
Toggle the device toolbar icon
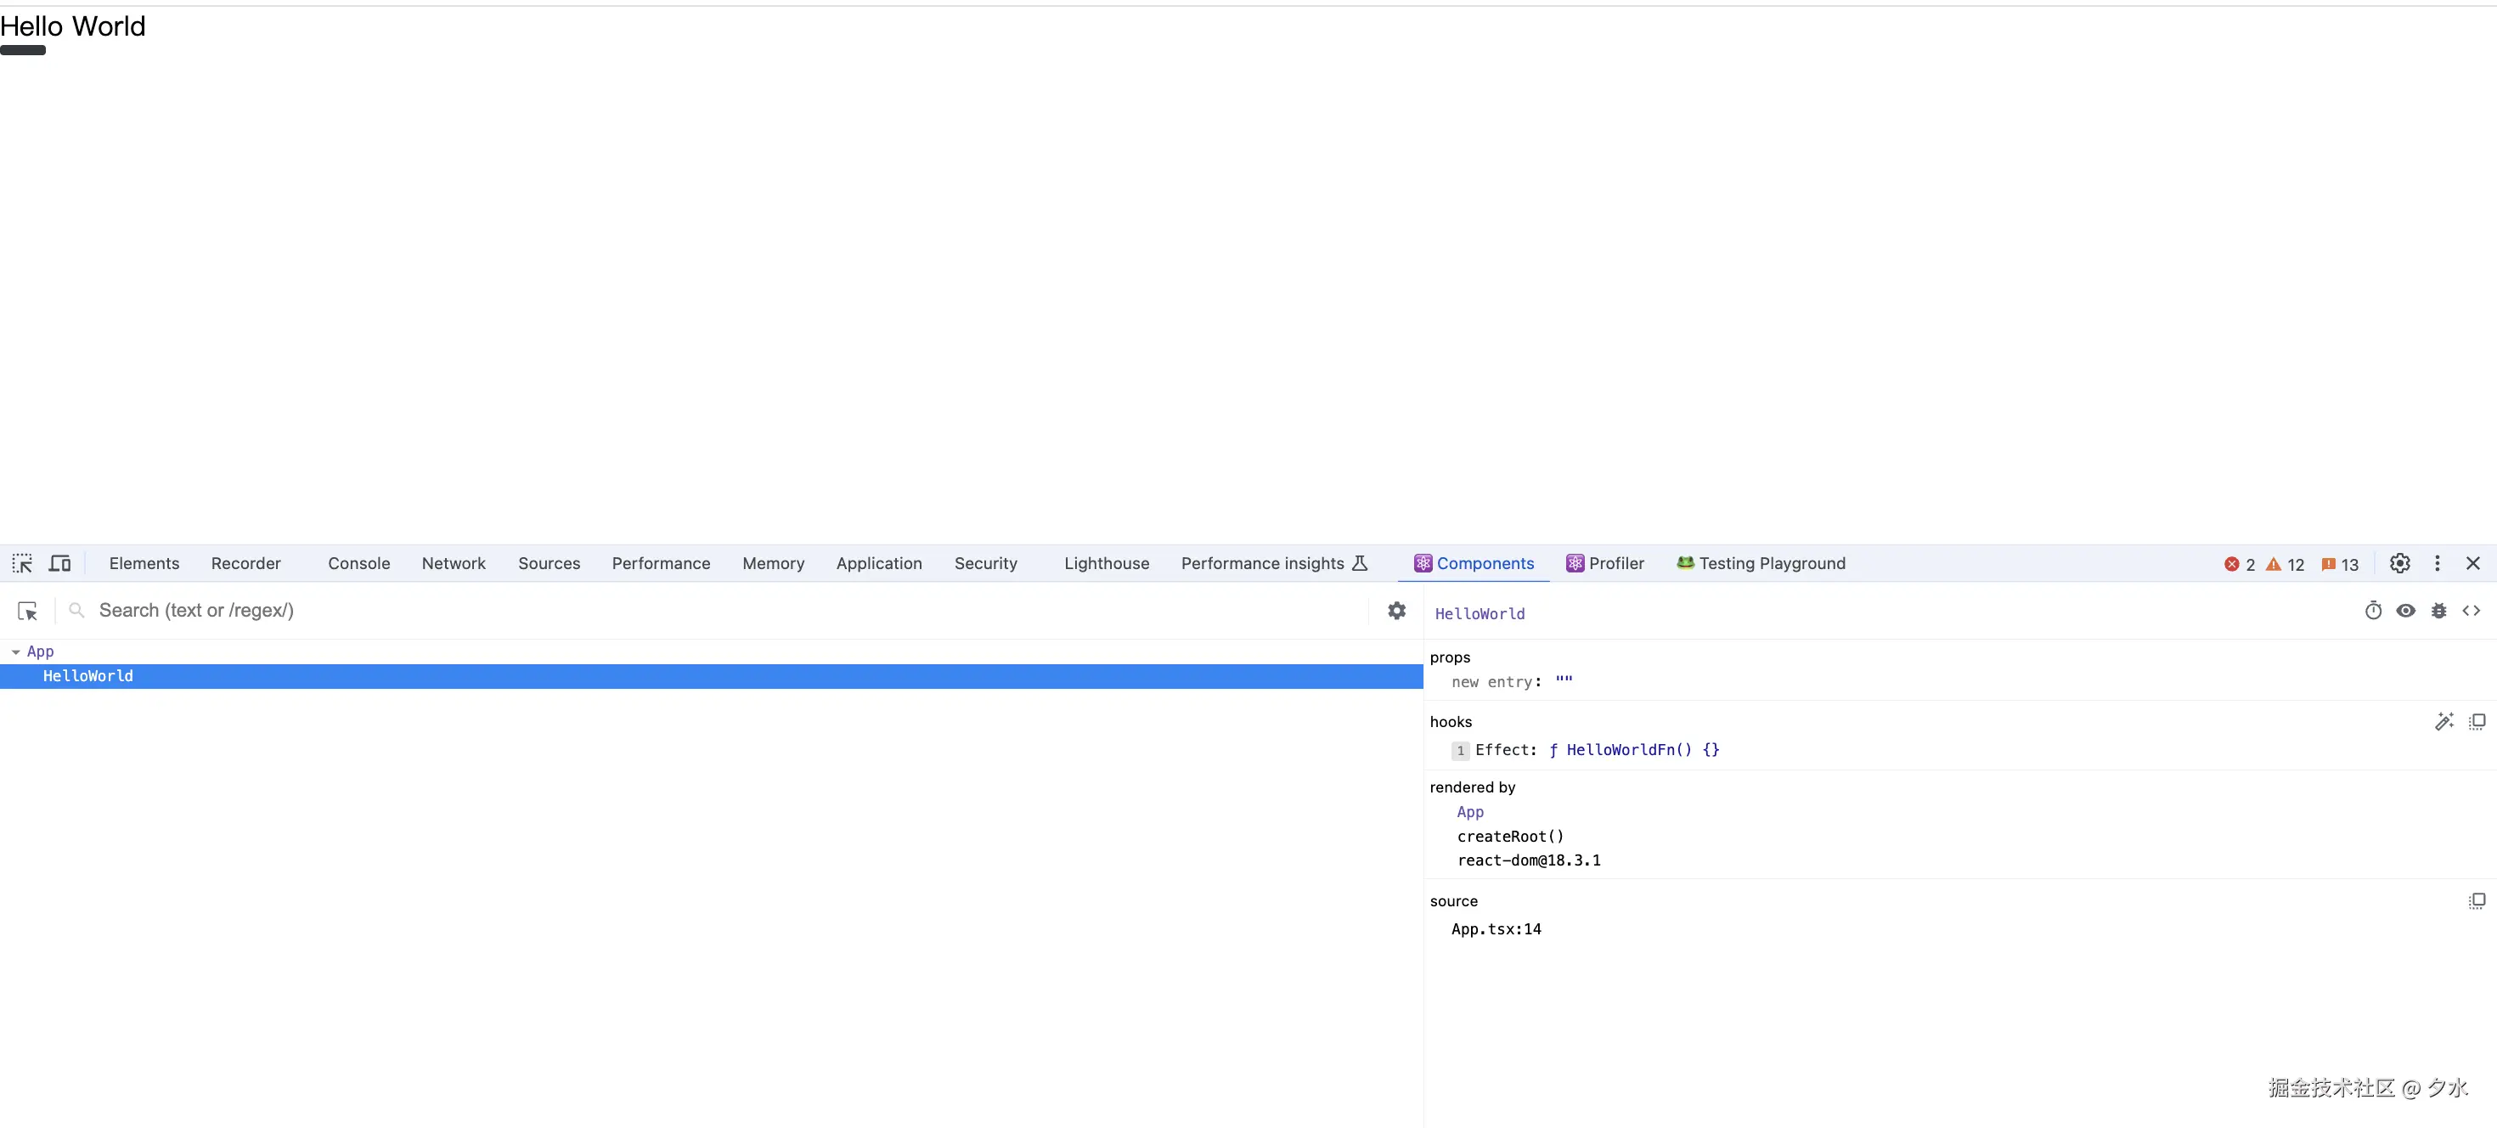pyautogui.click(x=60, y=563)
